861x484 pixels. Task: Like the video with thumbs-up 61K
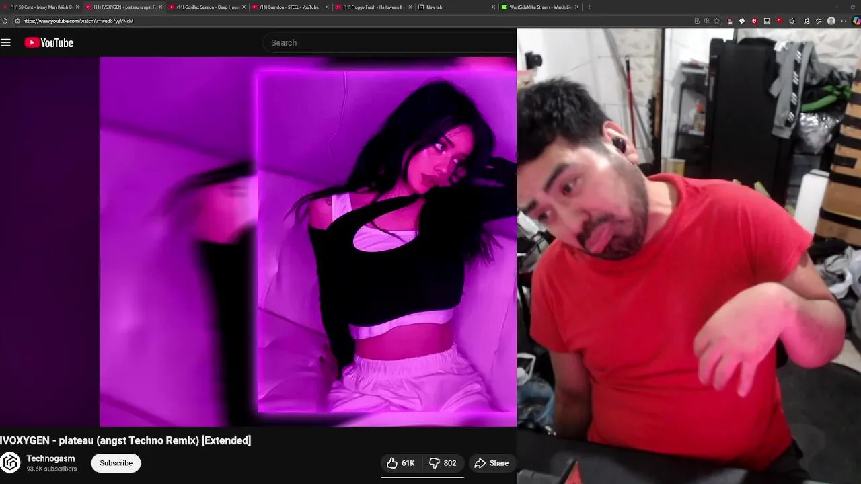click(400, 463)
